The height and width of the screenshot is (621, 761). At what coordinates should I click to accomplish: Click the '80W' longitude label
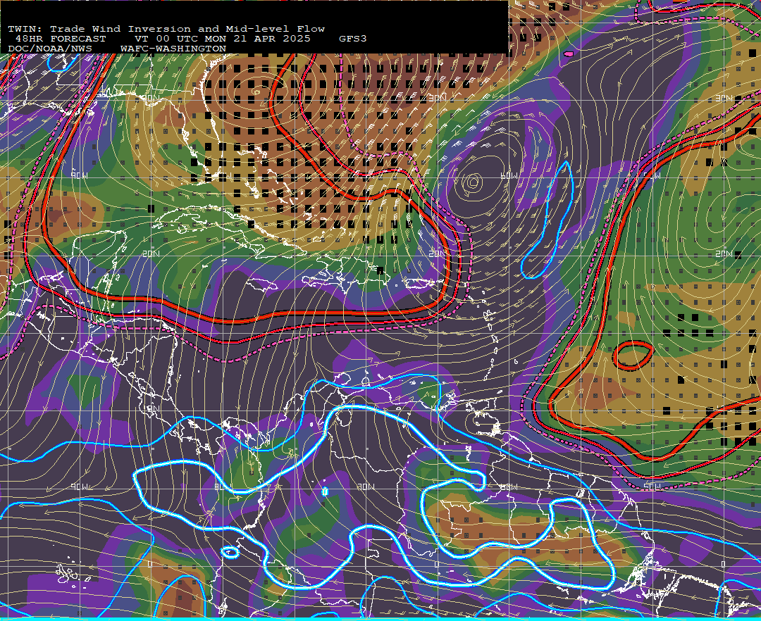pos(222,487)
